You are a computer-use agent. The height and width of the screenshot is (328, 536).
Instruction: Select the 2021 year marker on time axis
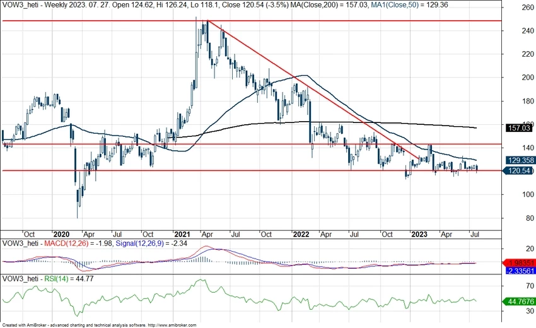pos(182,233)
